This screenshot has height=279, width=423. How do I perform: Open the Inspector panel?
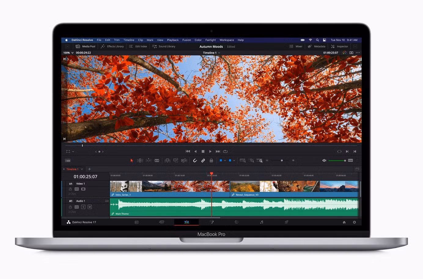(x=339, y=46)
